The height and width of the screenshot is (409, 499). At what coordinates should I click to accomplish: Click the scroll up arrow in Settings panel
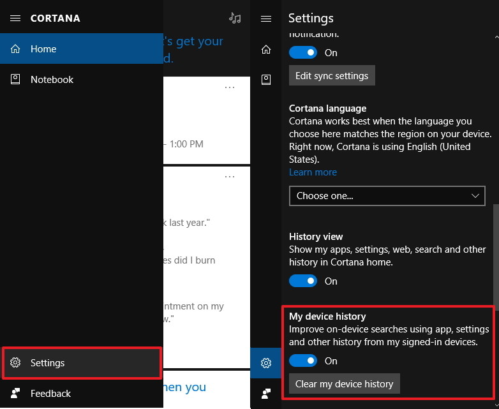pos(496,37)
